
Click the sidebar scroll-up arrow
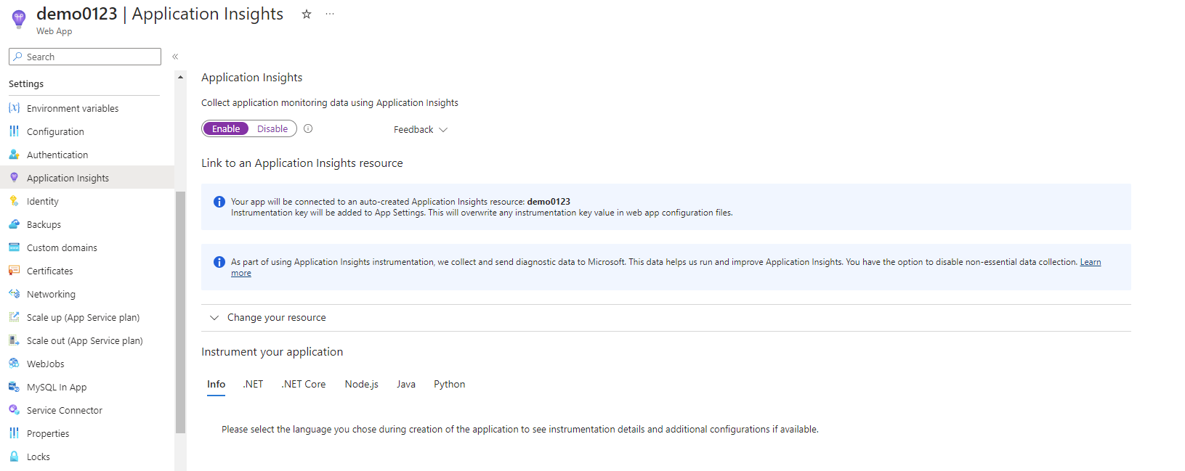click(x=180, y=77)
